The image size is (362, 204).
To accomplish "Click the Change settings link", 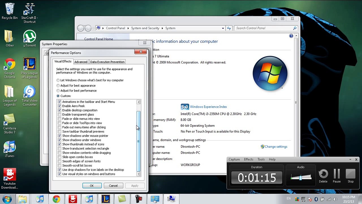I will (276, 147).
